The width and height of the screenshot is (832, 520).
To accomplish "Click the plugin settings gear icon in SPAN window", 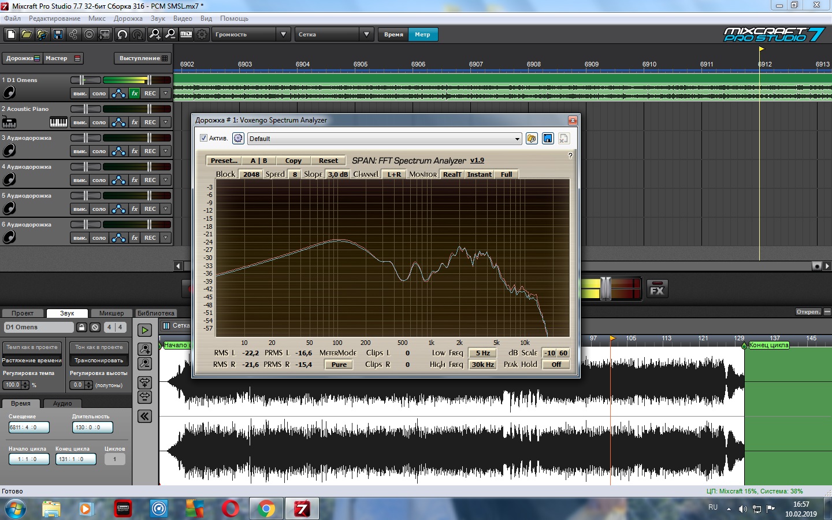I will pyautogui.click(x=238, y=138).
